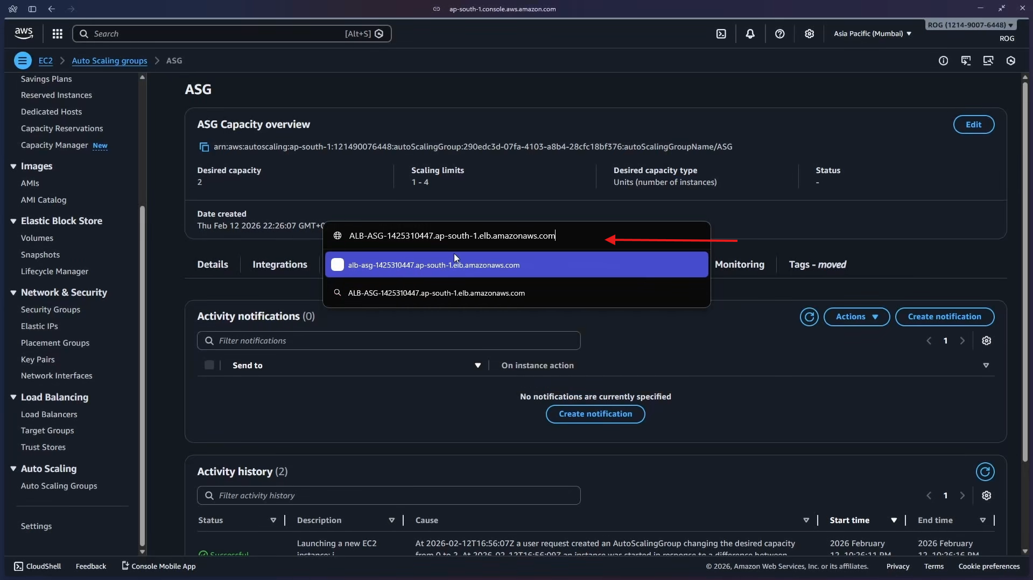Launch CloudShell from the top toolbar icon
This screenshot has height=580, width=1033.
[x=721, y=34]
